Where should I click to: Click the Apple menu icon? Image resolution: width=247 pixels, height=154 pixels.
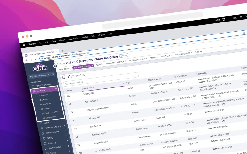click(x=24, y=45)
